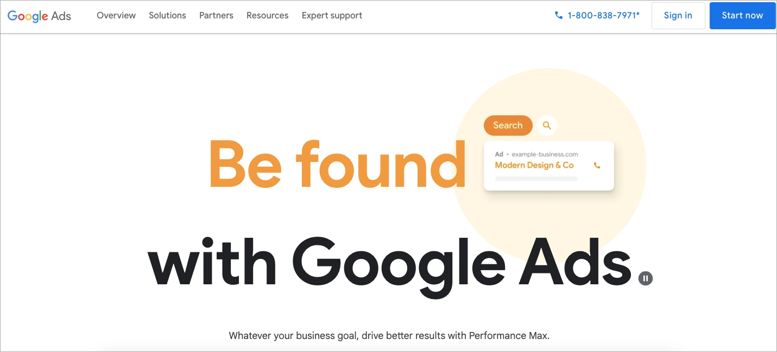Screen dimensions: 777x352
Task: Click the phone icon in the ad card
Action: [597, 166]
